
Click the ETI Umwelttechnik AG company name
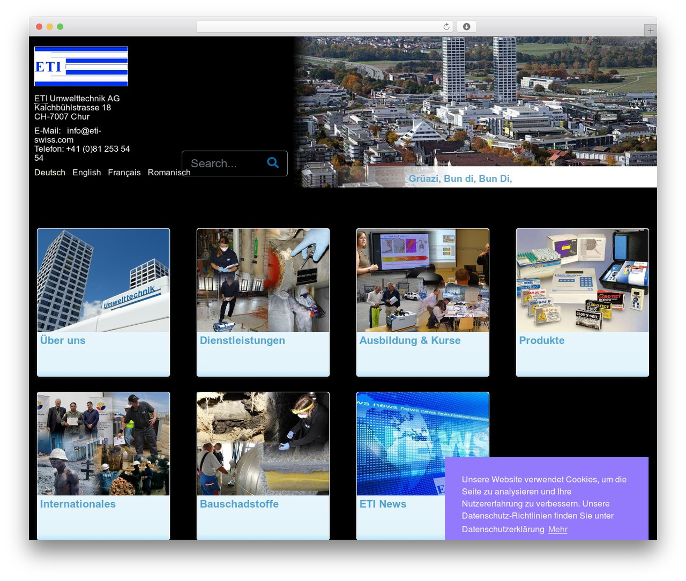(77, 99)
